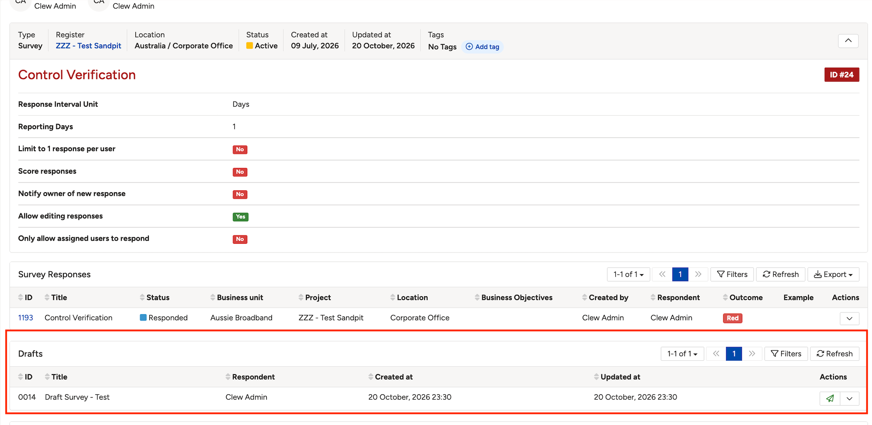Screen dimensions: 872x425
Task: Open the Export dropdown
Action: [833, 274]
